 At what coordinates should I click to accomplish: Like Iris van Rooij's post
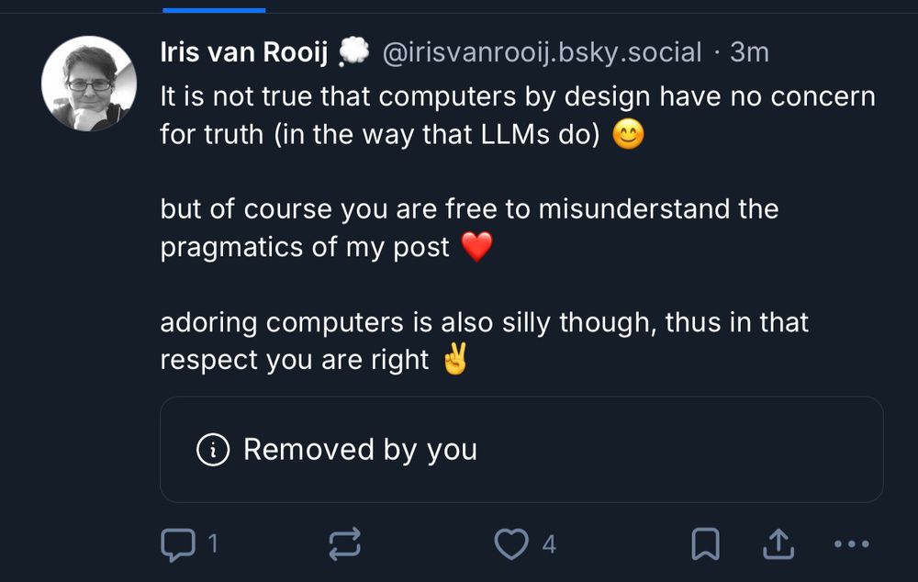point(514,543)
